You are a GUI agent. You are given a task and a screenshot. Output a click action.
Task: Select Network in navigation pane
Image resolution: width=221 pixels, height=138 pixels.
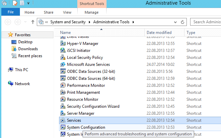point(23,83)
